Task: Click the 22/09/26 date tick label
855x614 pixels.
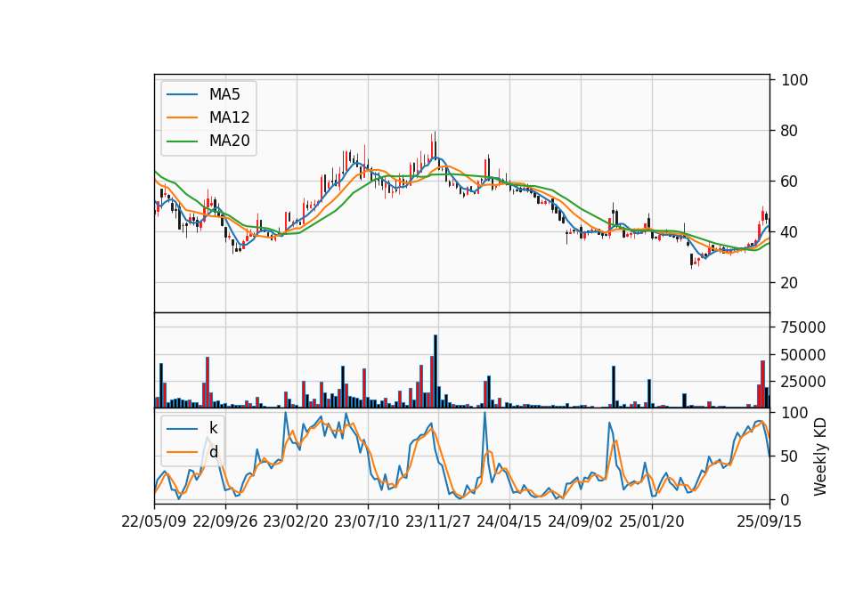Action: point(225,521)
